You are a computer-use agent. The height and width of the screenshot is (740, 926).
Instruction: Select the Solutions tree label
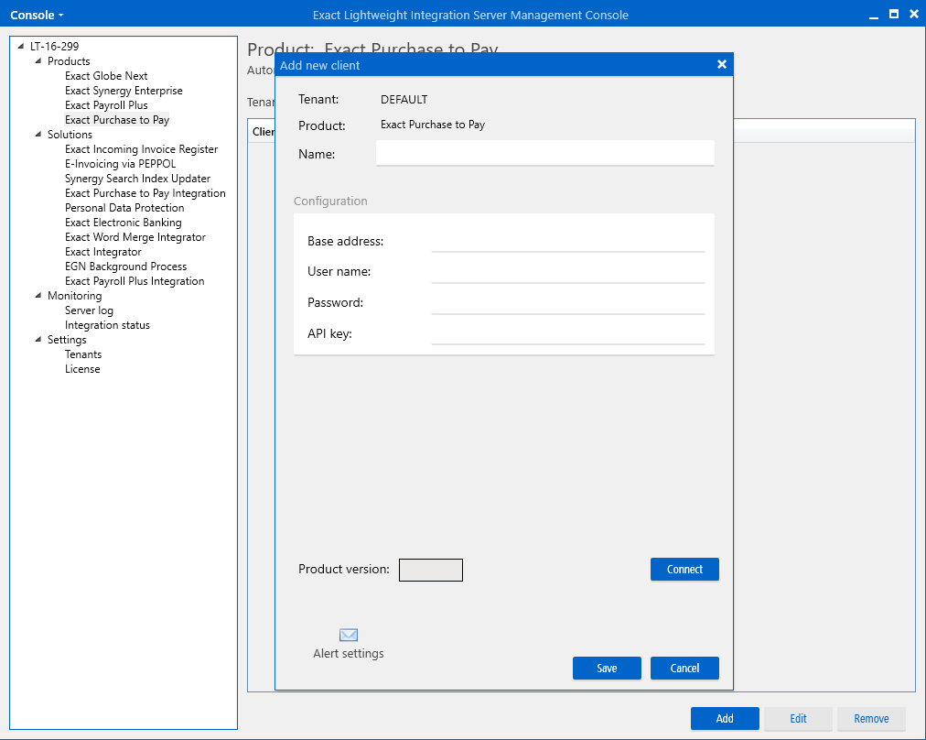click(x=70, y=134)
